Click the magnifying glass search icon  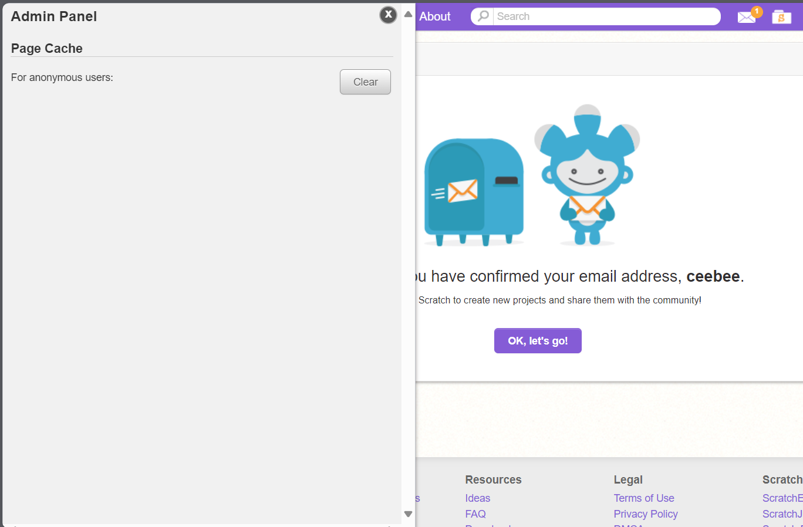click(x=483, y=16)
